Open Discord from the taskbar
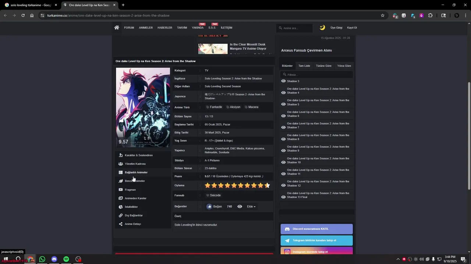Screen dimensions: 471x264 54,259
